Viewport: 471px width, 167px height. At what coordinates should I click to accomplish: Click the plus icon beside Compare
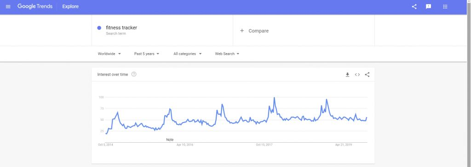tap(242, 31)
